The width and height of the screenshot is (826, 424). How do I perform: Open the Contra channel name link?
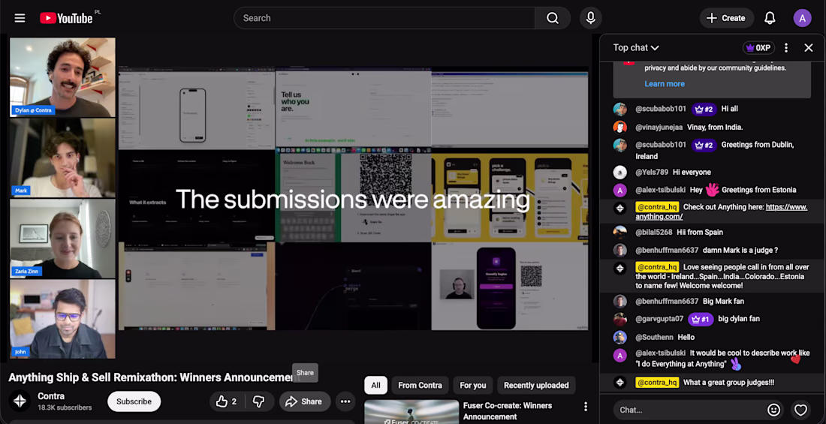50,396
